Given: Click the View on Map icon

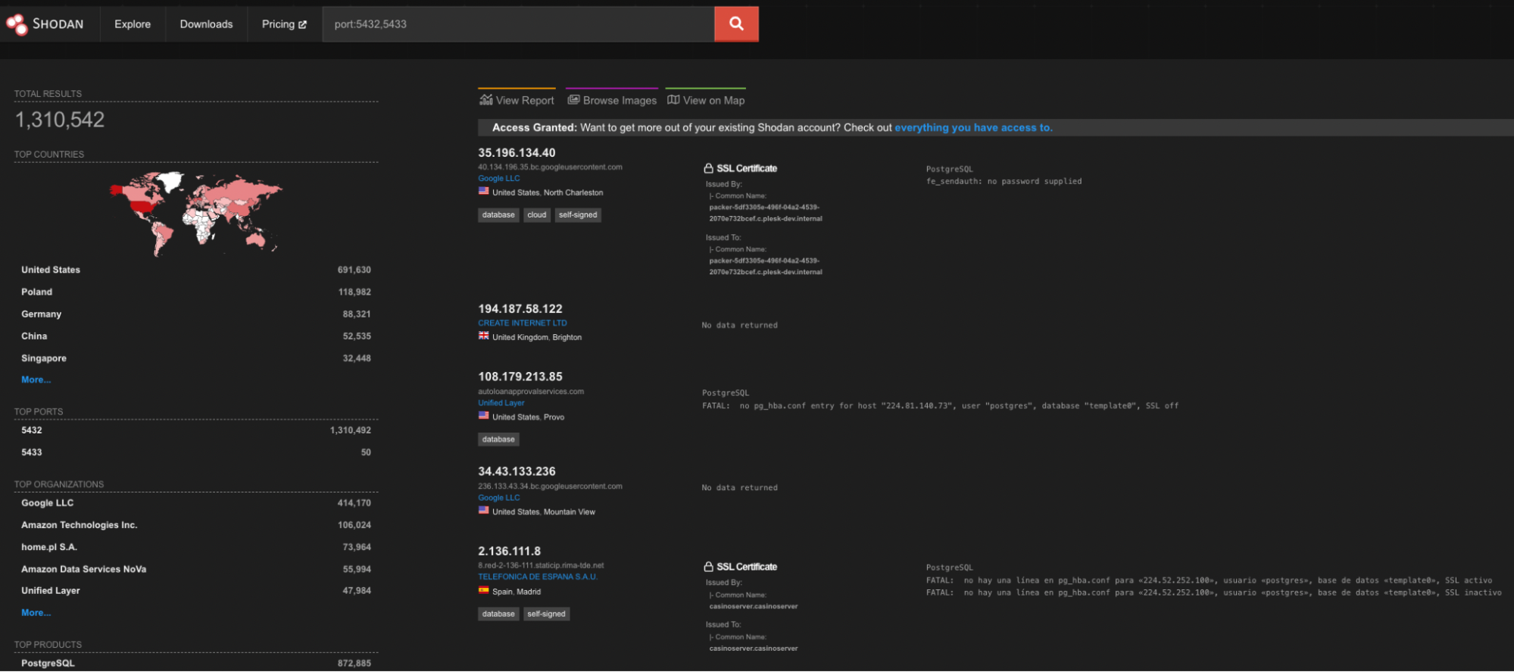Looking at the screenshot, I should pyautogui.click(x=673, y=100).
